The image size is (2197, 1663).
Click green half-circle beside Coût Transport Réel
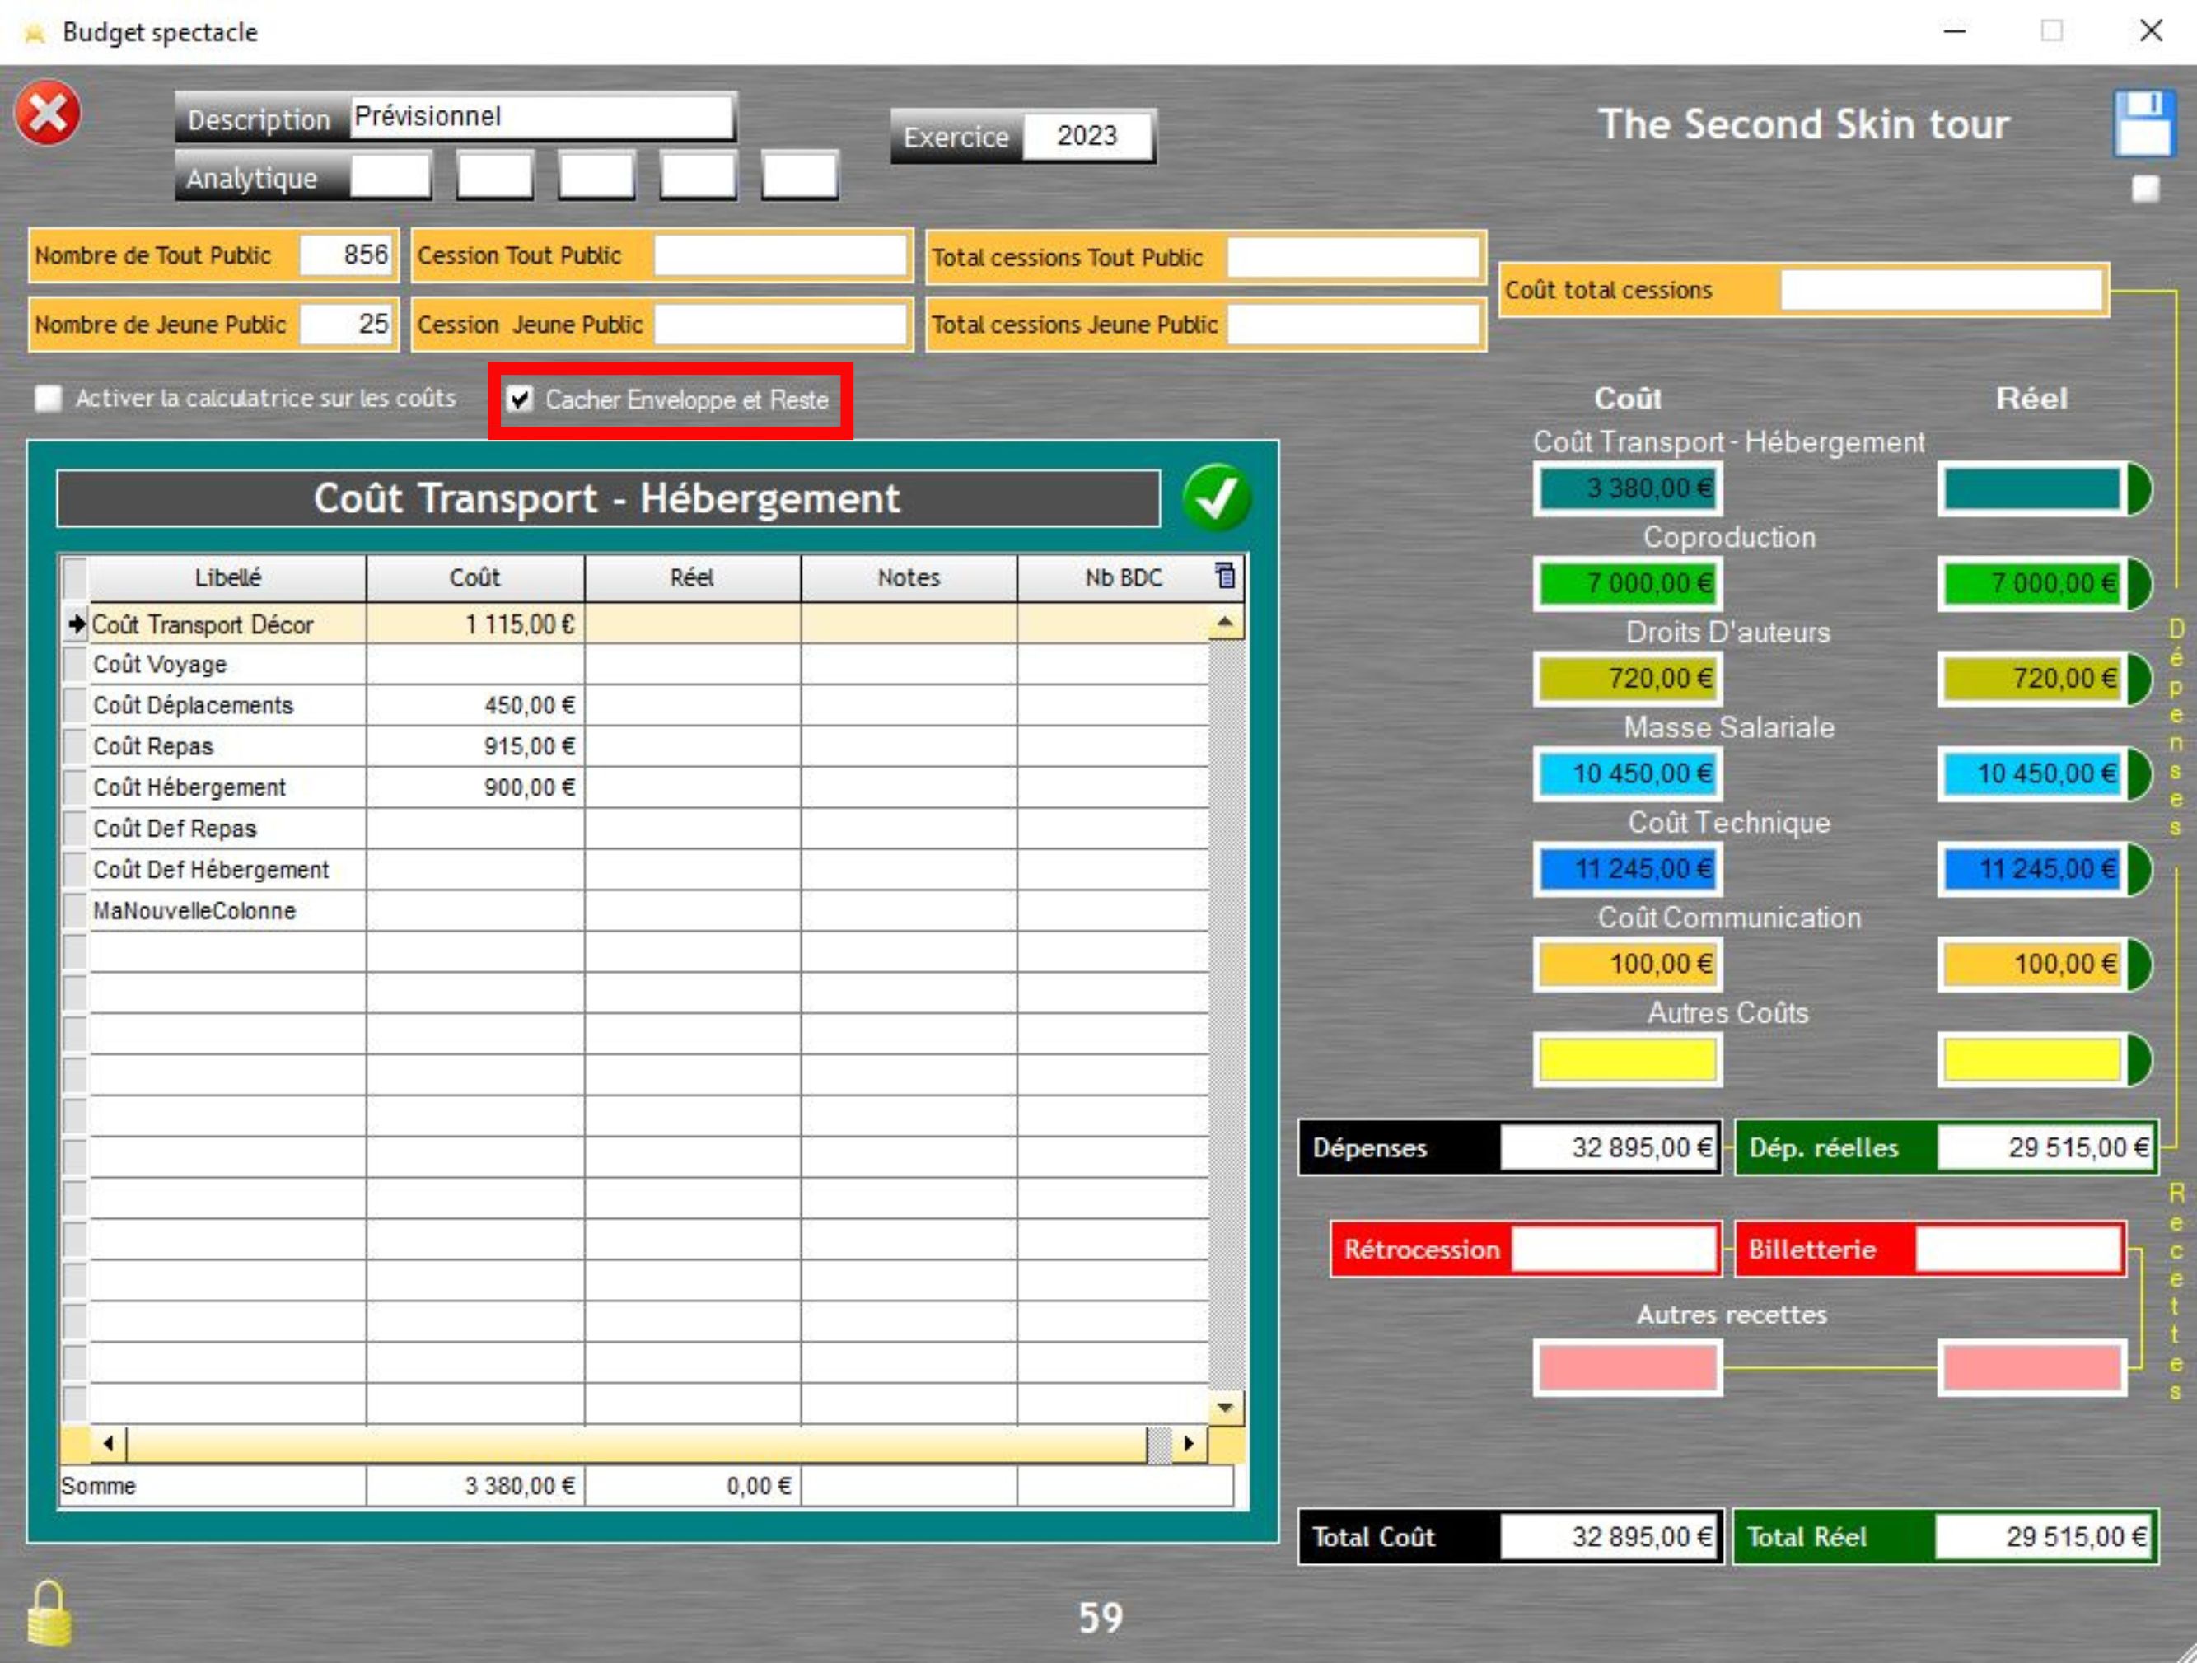tap(2139, 488)
